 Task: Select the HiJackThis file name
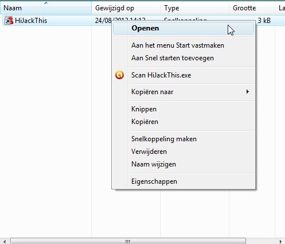pos(31,21)
